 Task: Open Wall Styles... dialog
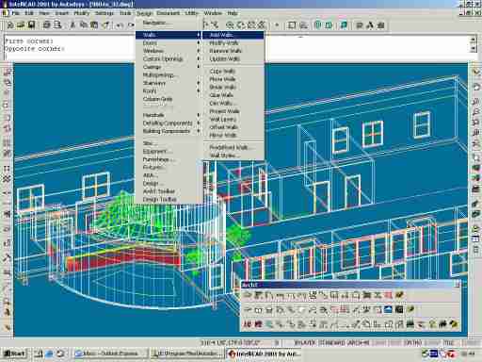[233, 156]
